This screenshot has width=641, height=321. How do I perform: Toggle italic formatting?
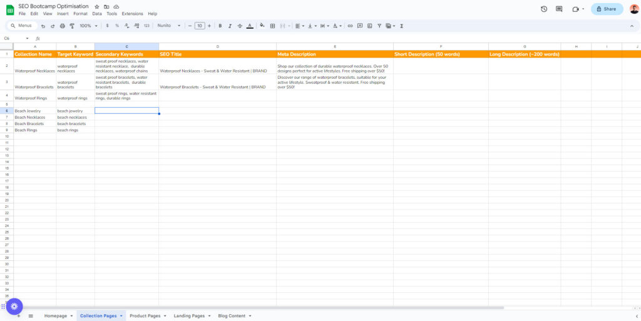[230, 26]
